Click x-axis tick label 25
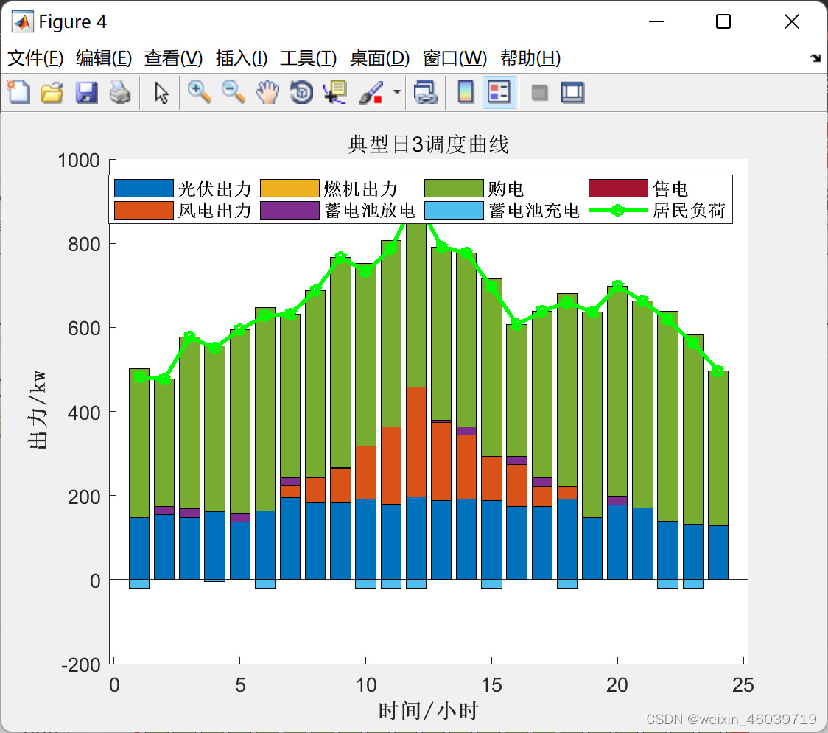Image resolution: width=828 pixels, height=733 pixels. pos(743,685)
